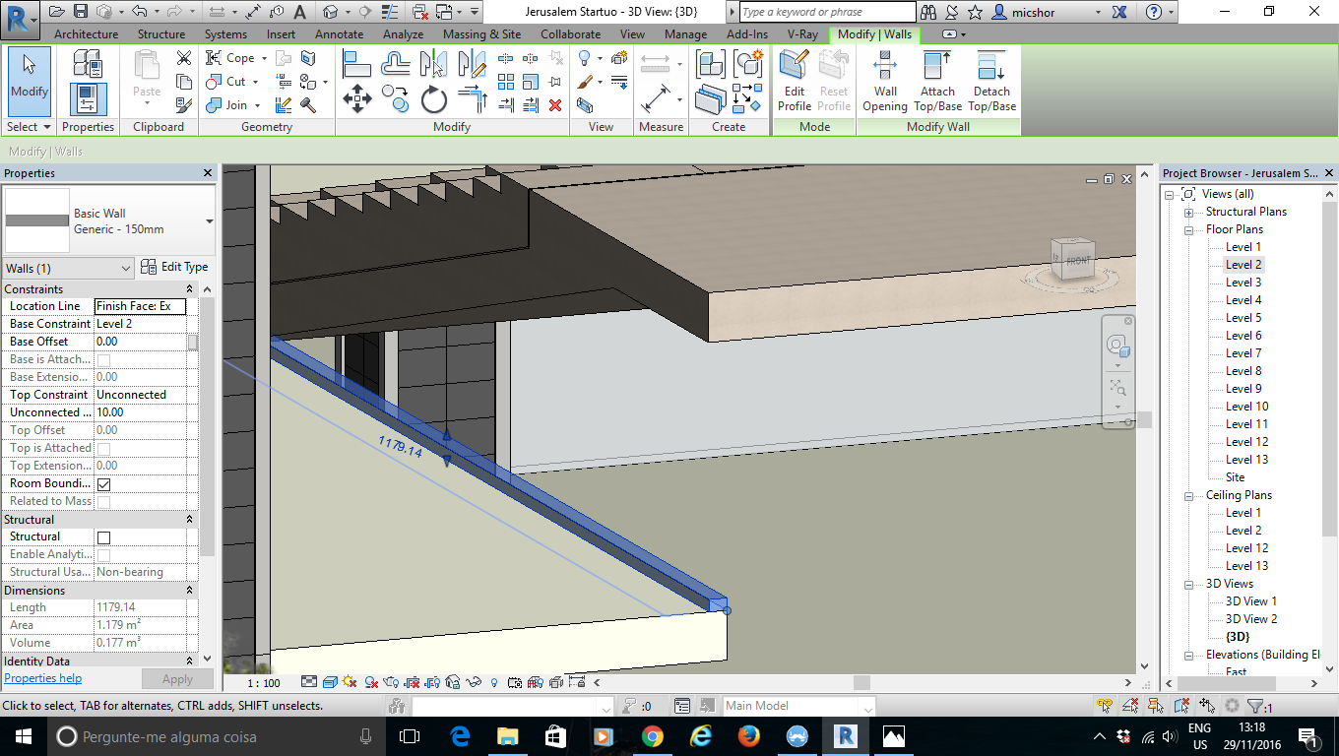Switch to the V-Ray tab

[803, 34]
